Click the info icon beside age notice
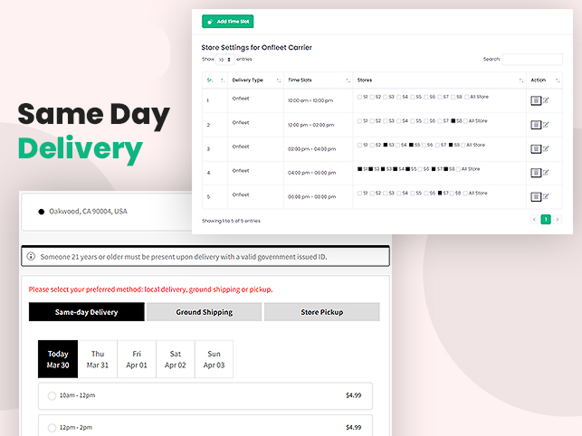 pos(31,256)
